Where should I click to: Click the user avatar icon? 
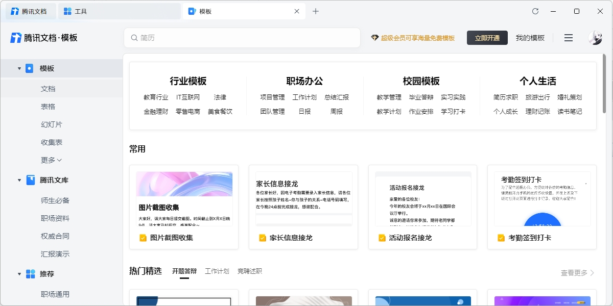tap(595, 38)
